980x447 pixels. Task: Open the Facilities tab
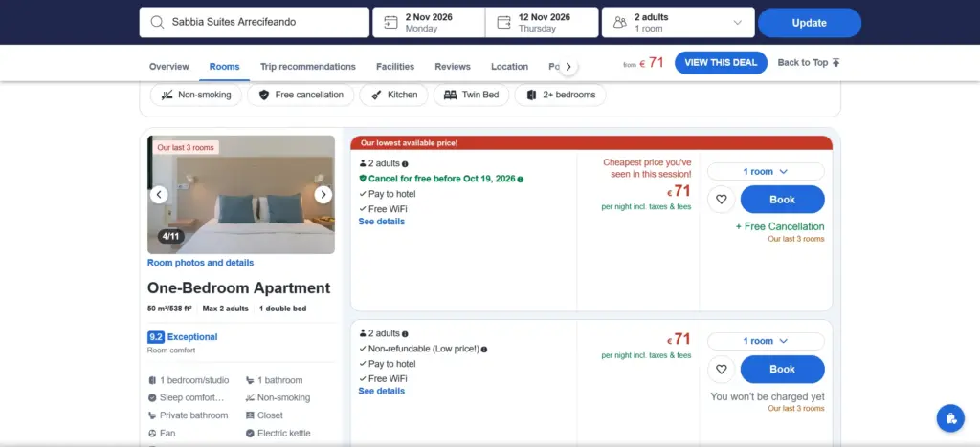[395, 67]
